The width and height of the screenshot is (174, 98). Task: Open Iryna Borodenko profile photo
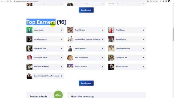pos(29,39)
